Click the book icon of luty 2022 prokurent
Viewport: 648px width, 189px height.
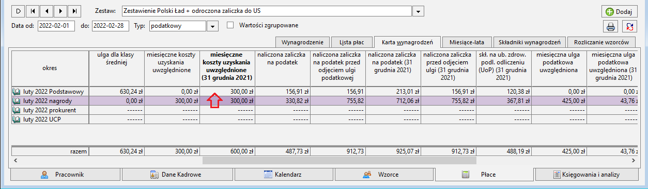[x=17, y=110]
